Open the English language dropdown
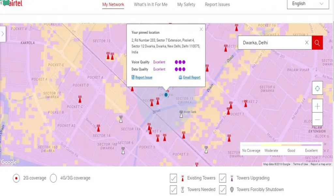334x196 pixels. coord(308,4)
